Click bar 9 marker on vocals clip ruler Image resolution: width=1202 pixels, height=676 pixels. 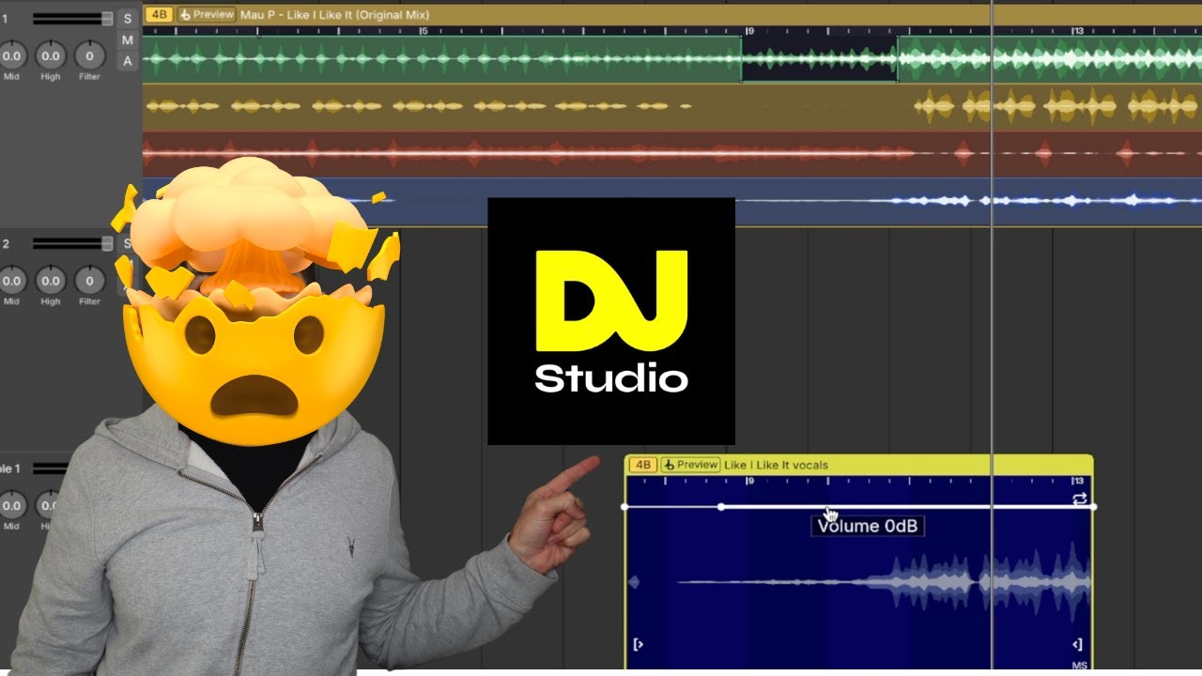[749, 482]
